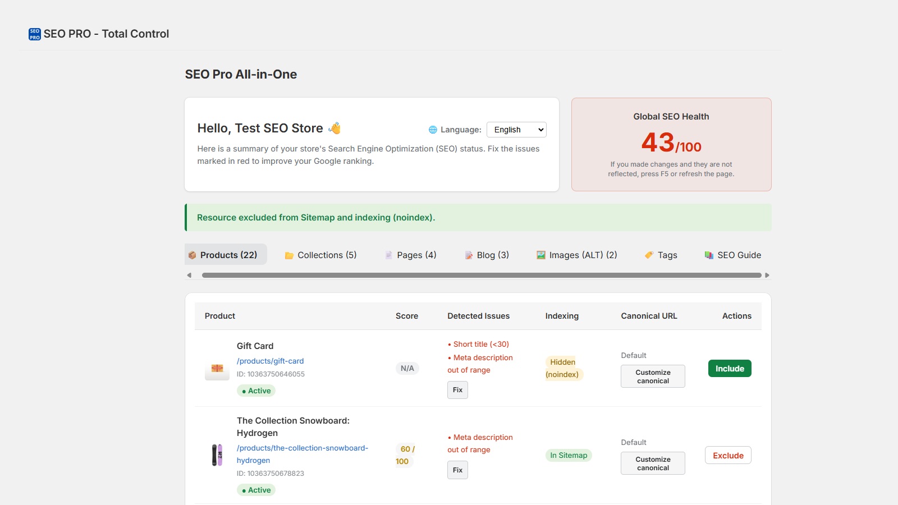Click the left arrow of tab scrollbar
The height and width of the screenshot is (505, 898).
(x=189, y=275)
